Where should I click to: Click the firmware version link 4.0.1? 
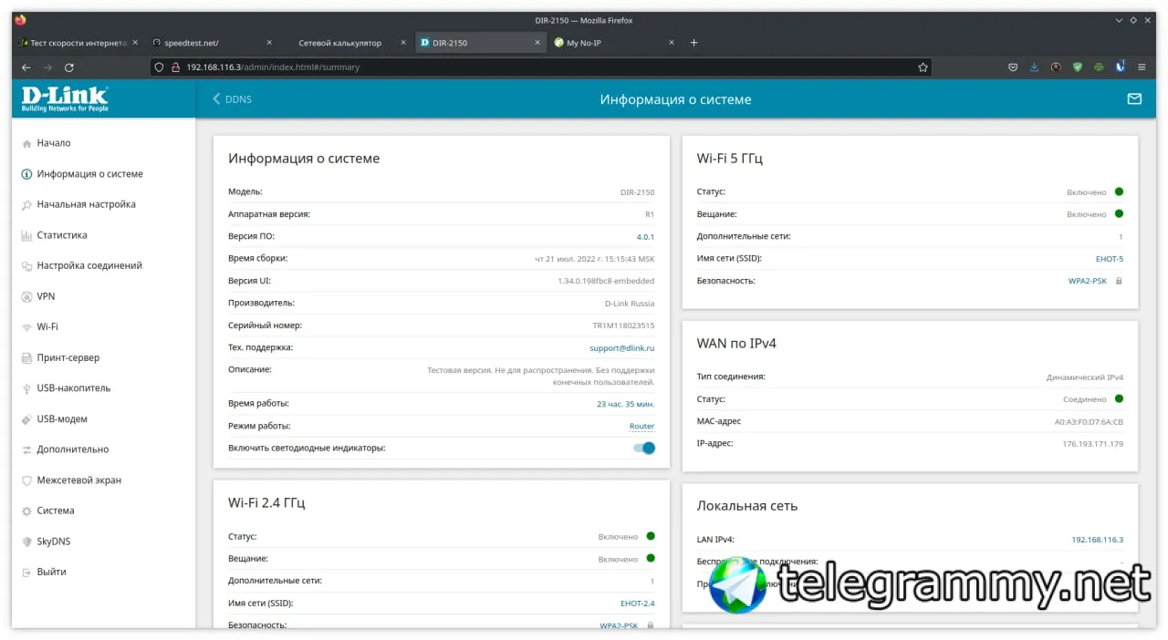pos(645,237)
